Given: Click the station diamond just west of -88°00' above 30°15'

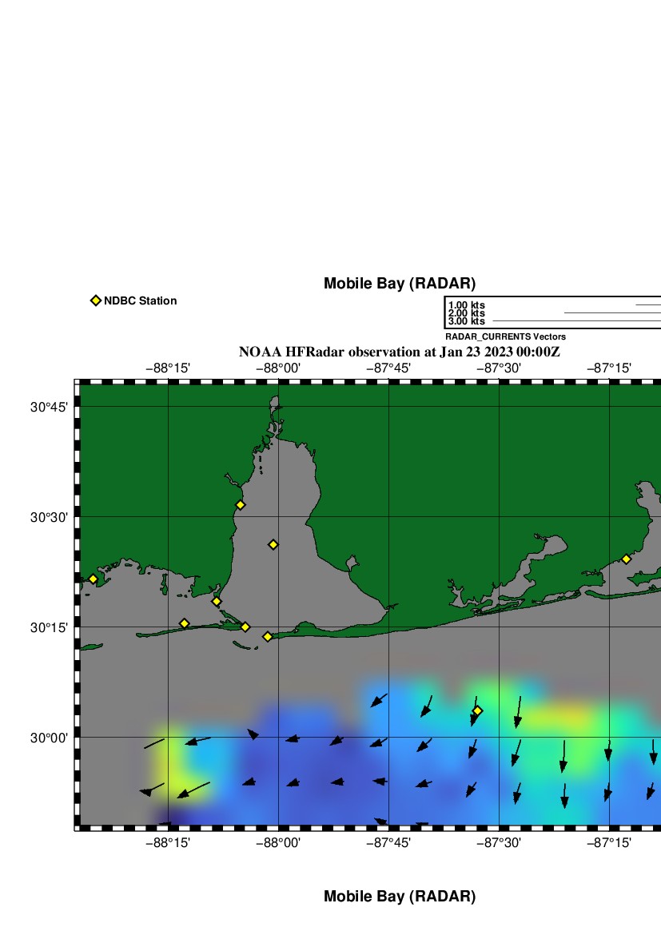Looking at the screenshot, I should click(245, 627).
